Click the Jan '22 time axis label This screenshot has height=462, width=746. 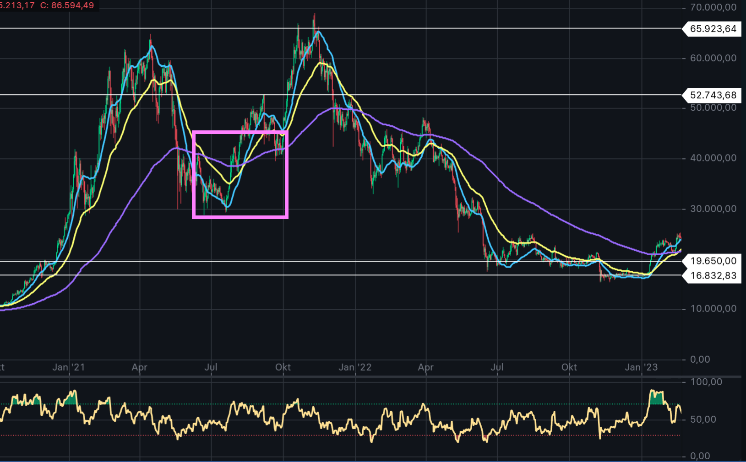point(355,367)
